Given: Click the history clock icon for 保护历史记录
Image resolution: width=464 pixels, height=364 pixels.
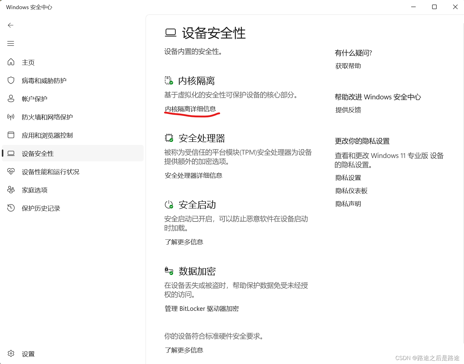Looking at the screenshot, I should (11, 208).
